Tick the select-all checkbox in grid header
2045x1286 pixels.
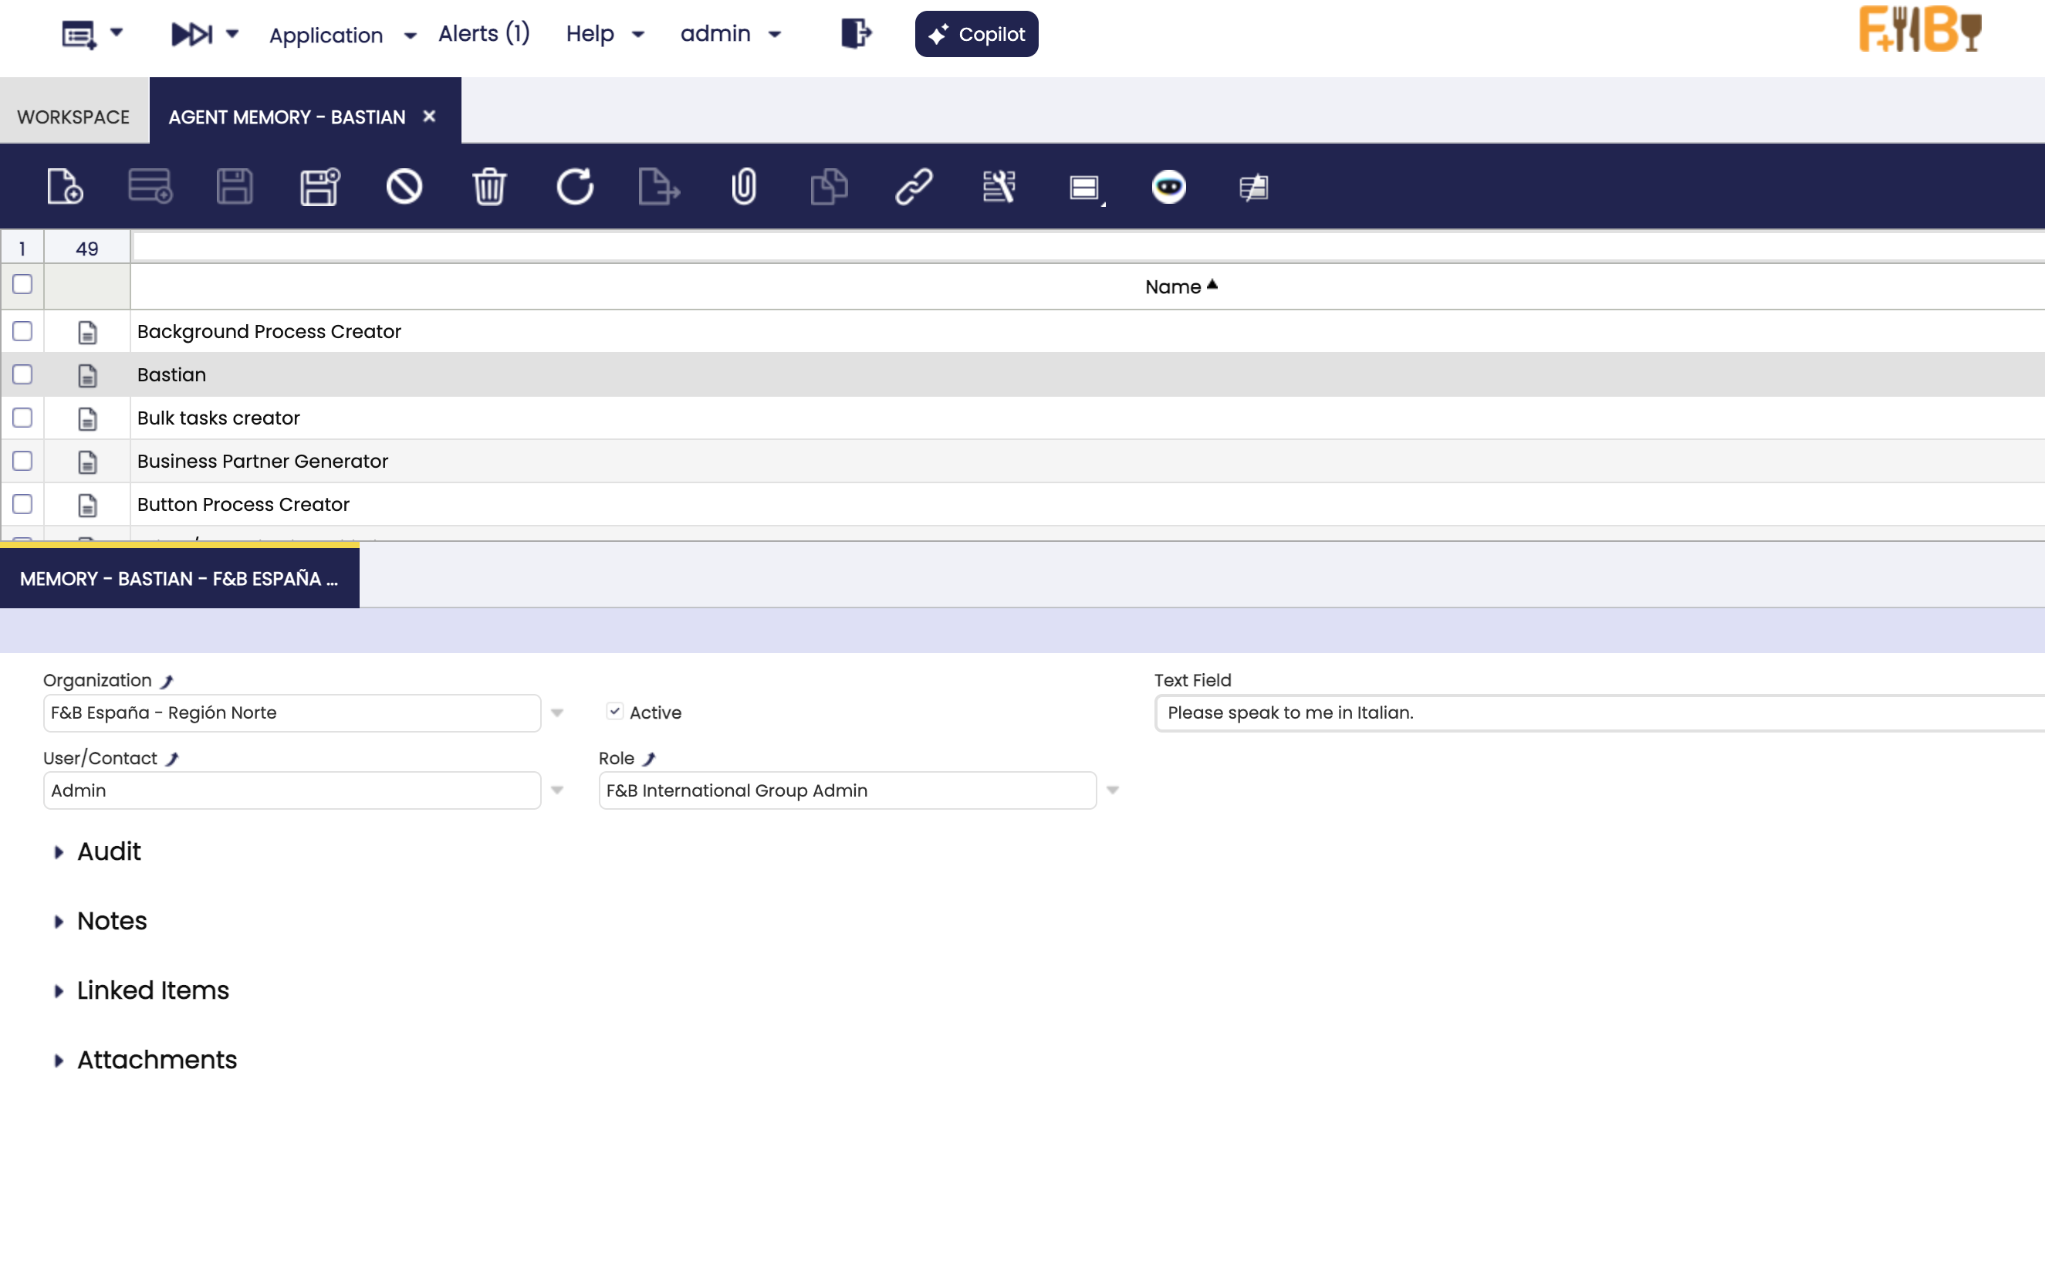coord(23,285)
